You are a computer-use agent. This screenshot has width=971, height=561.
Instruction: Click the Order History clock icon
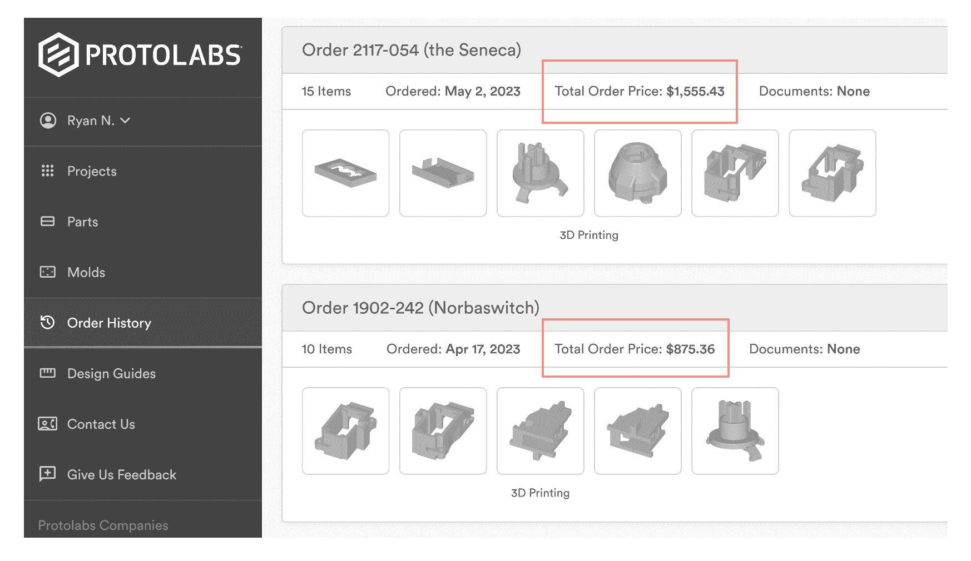pos(48,322)
